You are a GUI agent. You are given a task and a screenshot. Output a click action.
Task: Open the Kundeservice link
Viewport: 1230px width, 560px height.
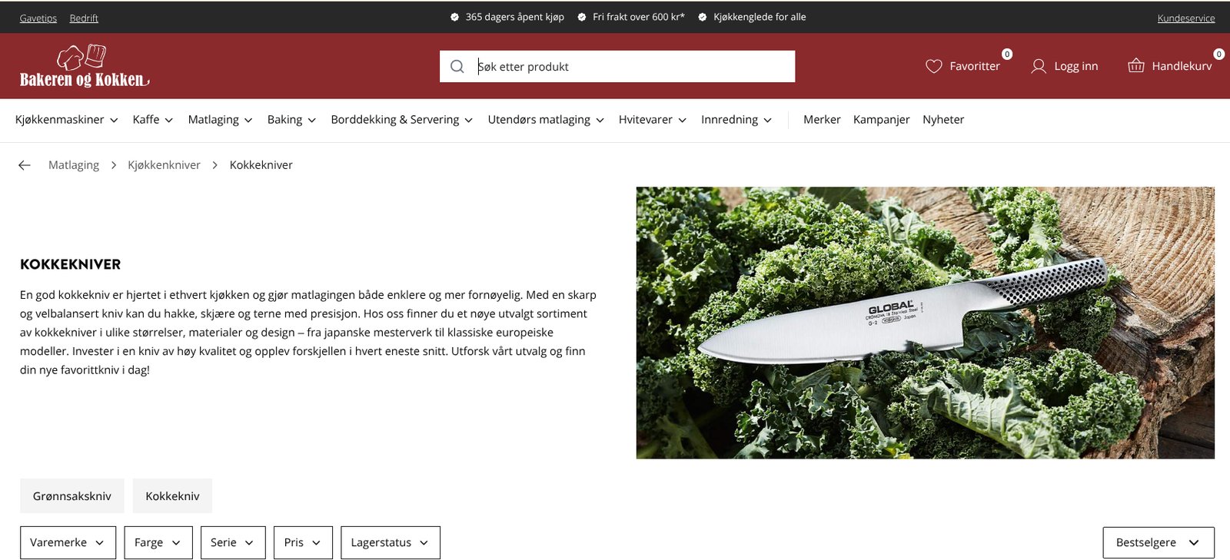click(1186, 18)
